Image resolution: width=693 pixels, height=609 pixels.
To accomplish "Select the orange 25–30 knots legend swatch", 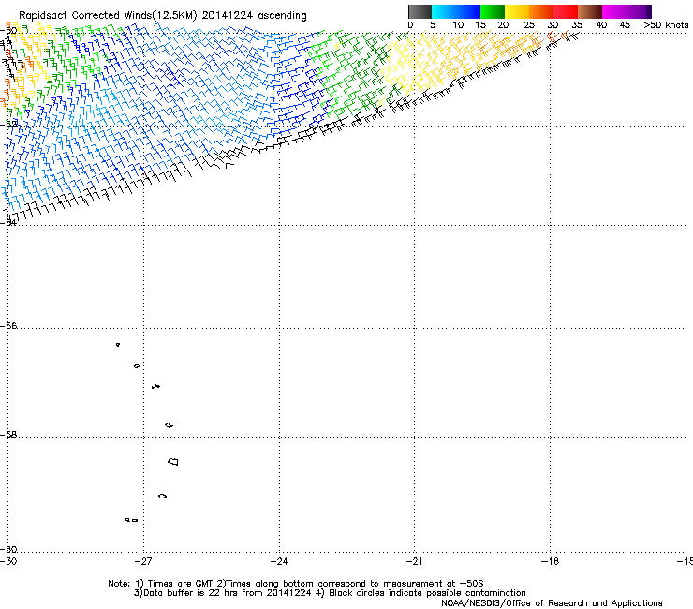I will [541, 11].
